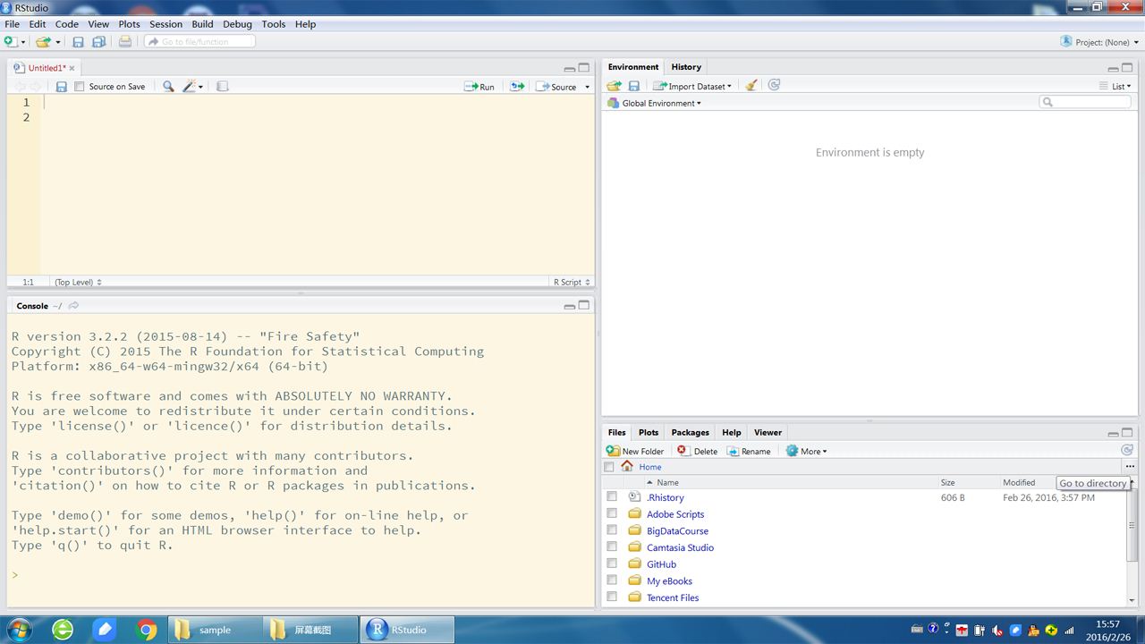Screen dimensions: 1145x644
Task: Open the More dropdown in Files pane
Action: tap(806, 451)
